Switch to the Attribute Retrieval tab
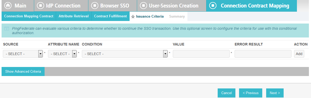The image size is (311, 98). click(x=74, y=16)
